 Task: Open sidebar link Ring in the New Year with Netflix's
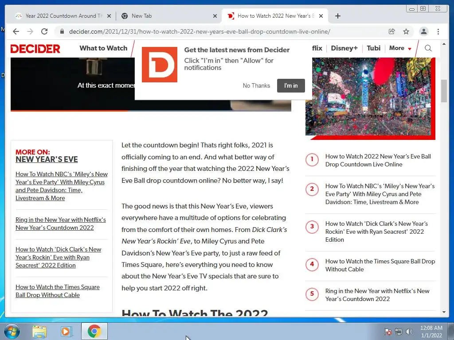60,224
